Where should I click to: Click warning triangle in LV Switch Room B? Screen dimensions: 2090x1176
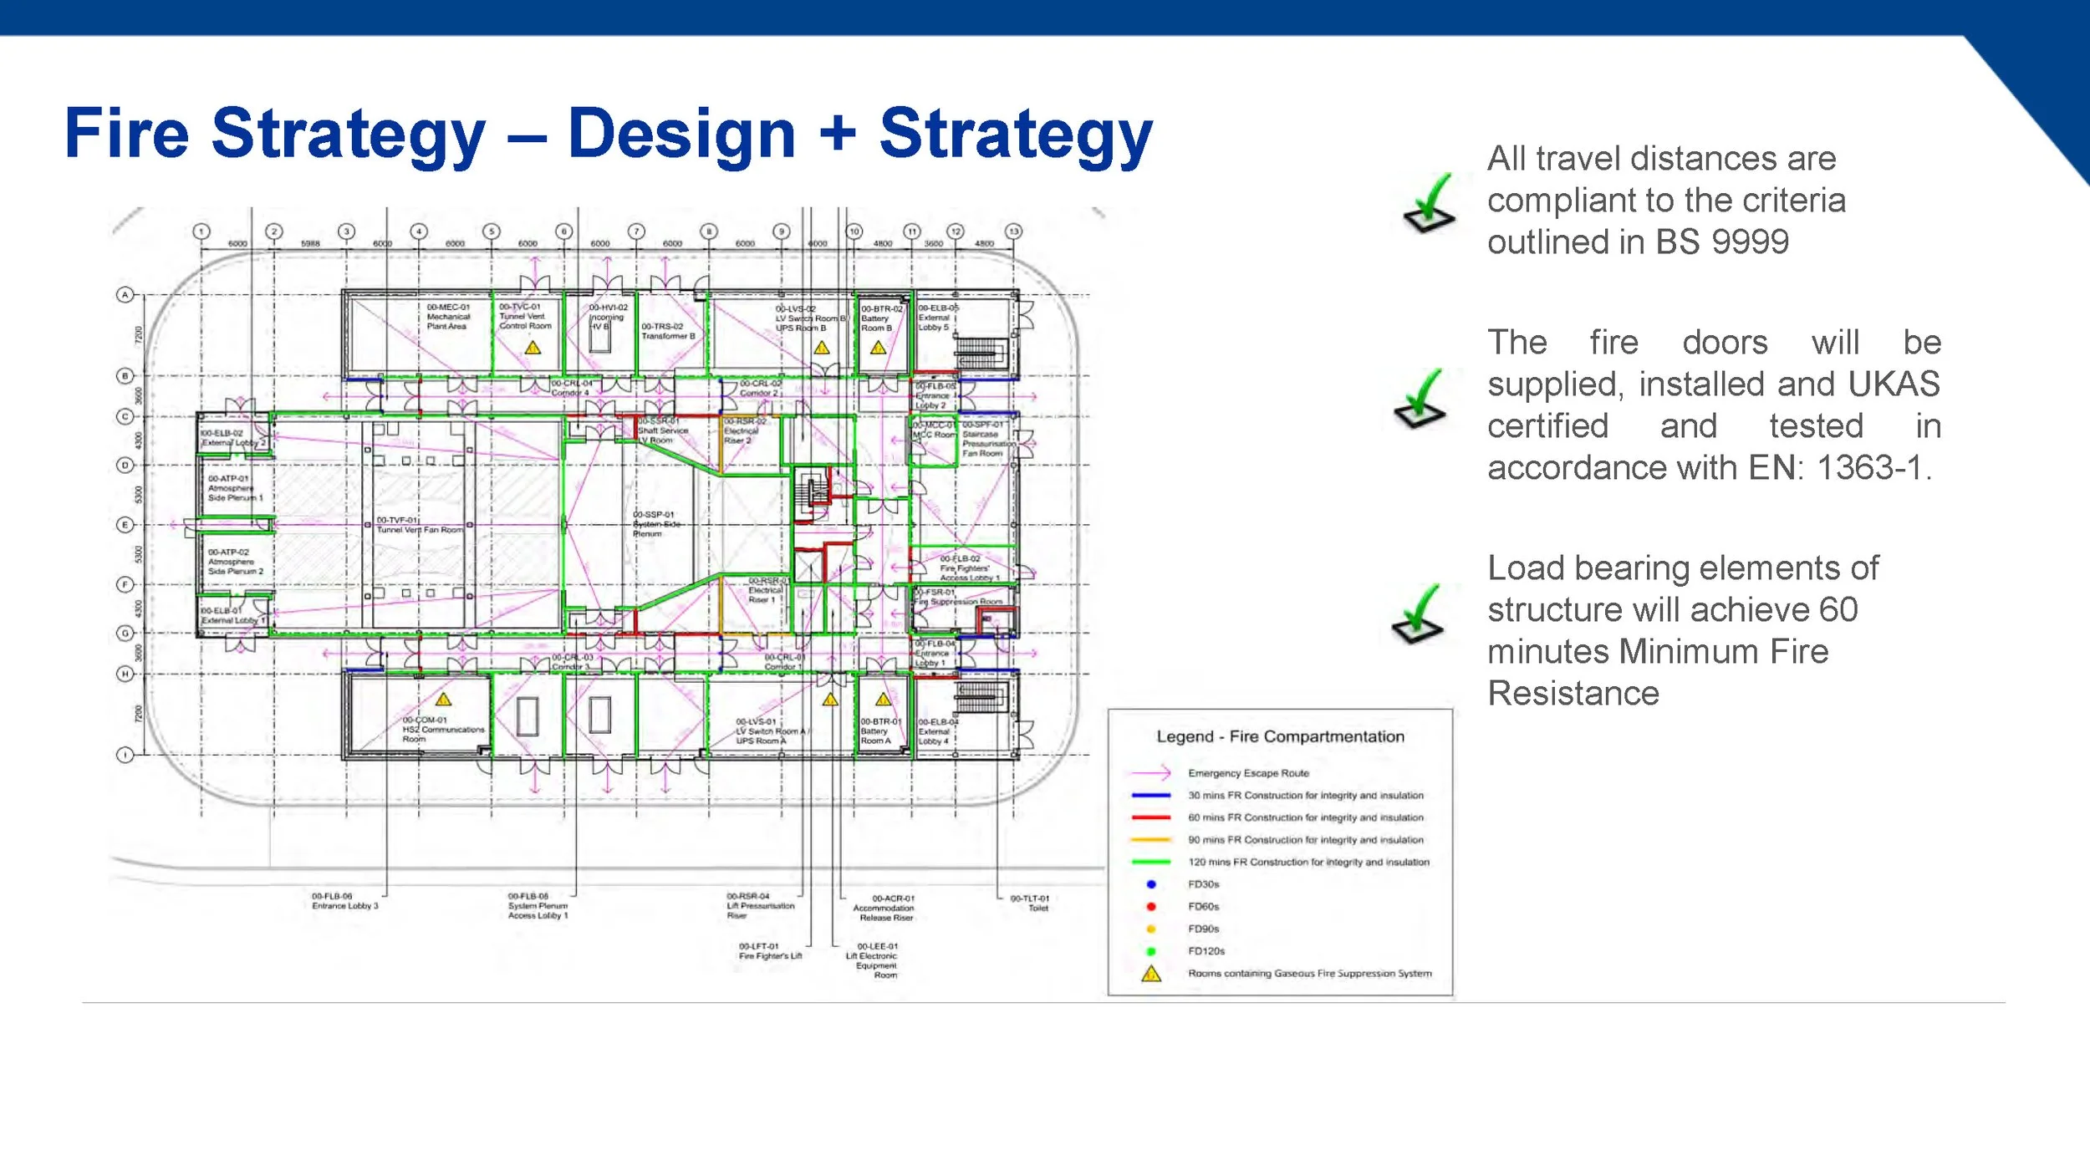(x=822, y=348)
